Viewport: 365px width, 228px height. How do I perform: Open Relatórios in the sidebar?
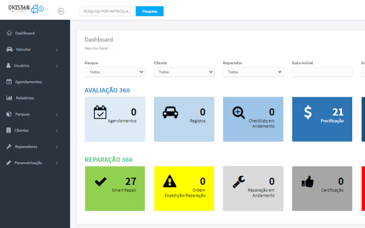click(25, 98)
